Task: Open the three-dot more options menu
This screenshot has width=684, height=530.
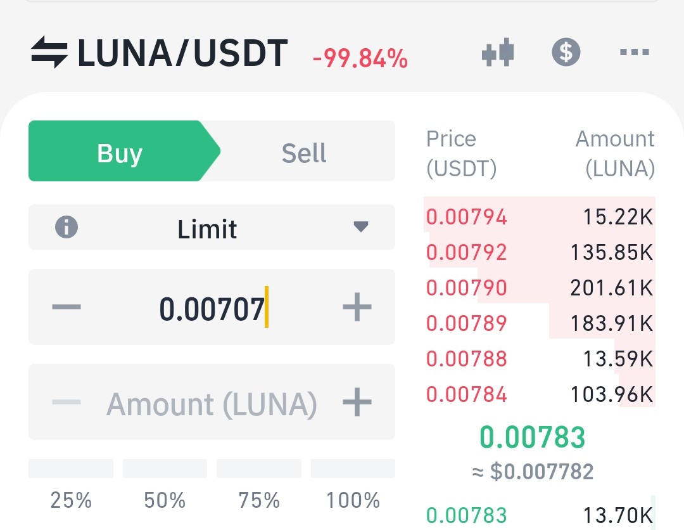Action: click(x=635, y=53)
